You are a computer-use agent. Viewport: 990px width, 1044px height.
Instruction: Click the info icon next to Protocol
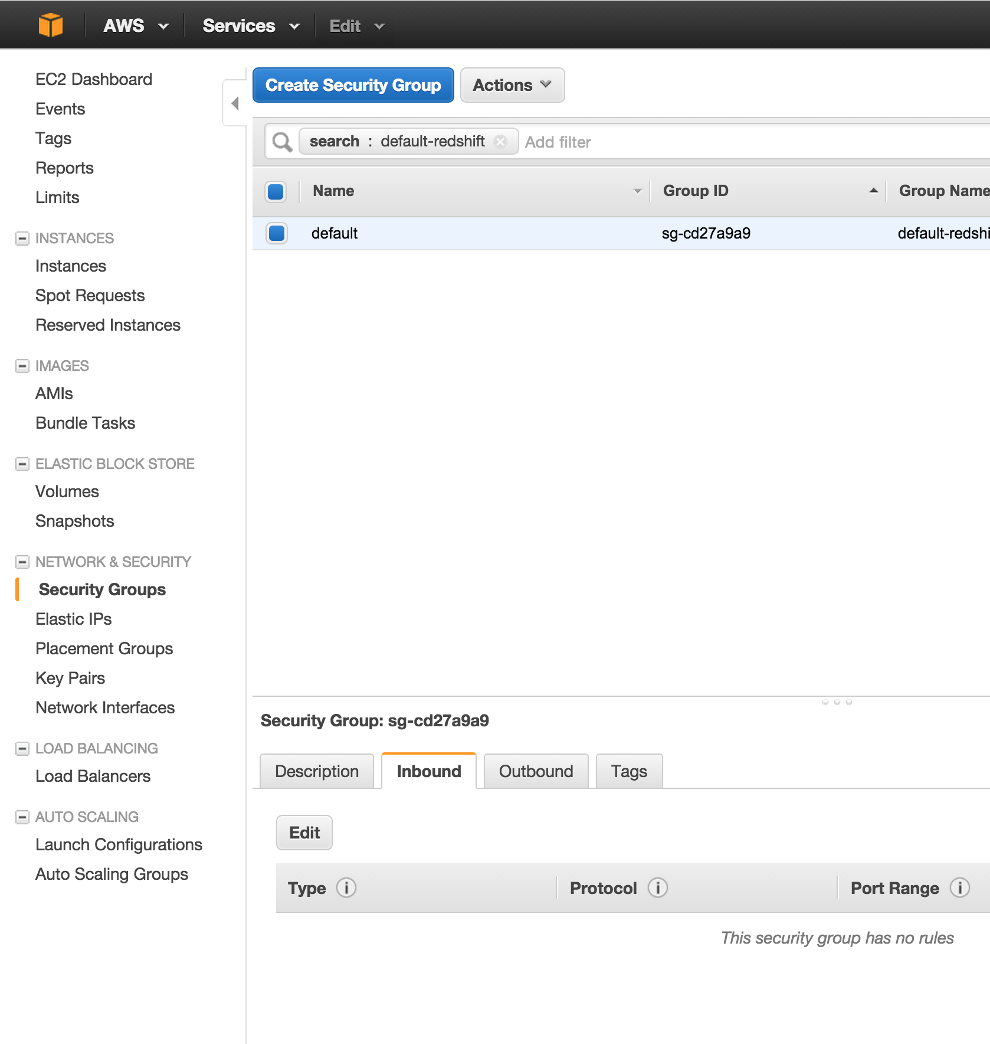tap(658, 888)
